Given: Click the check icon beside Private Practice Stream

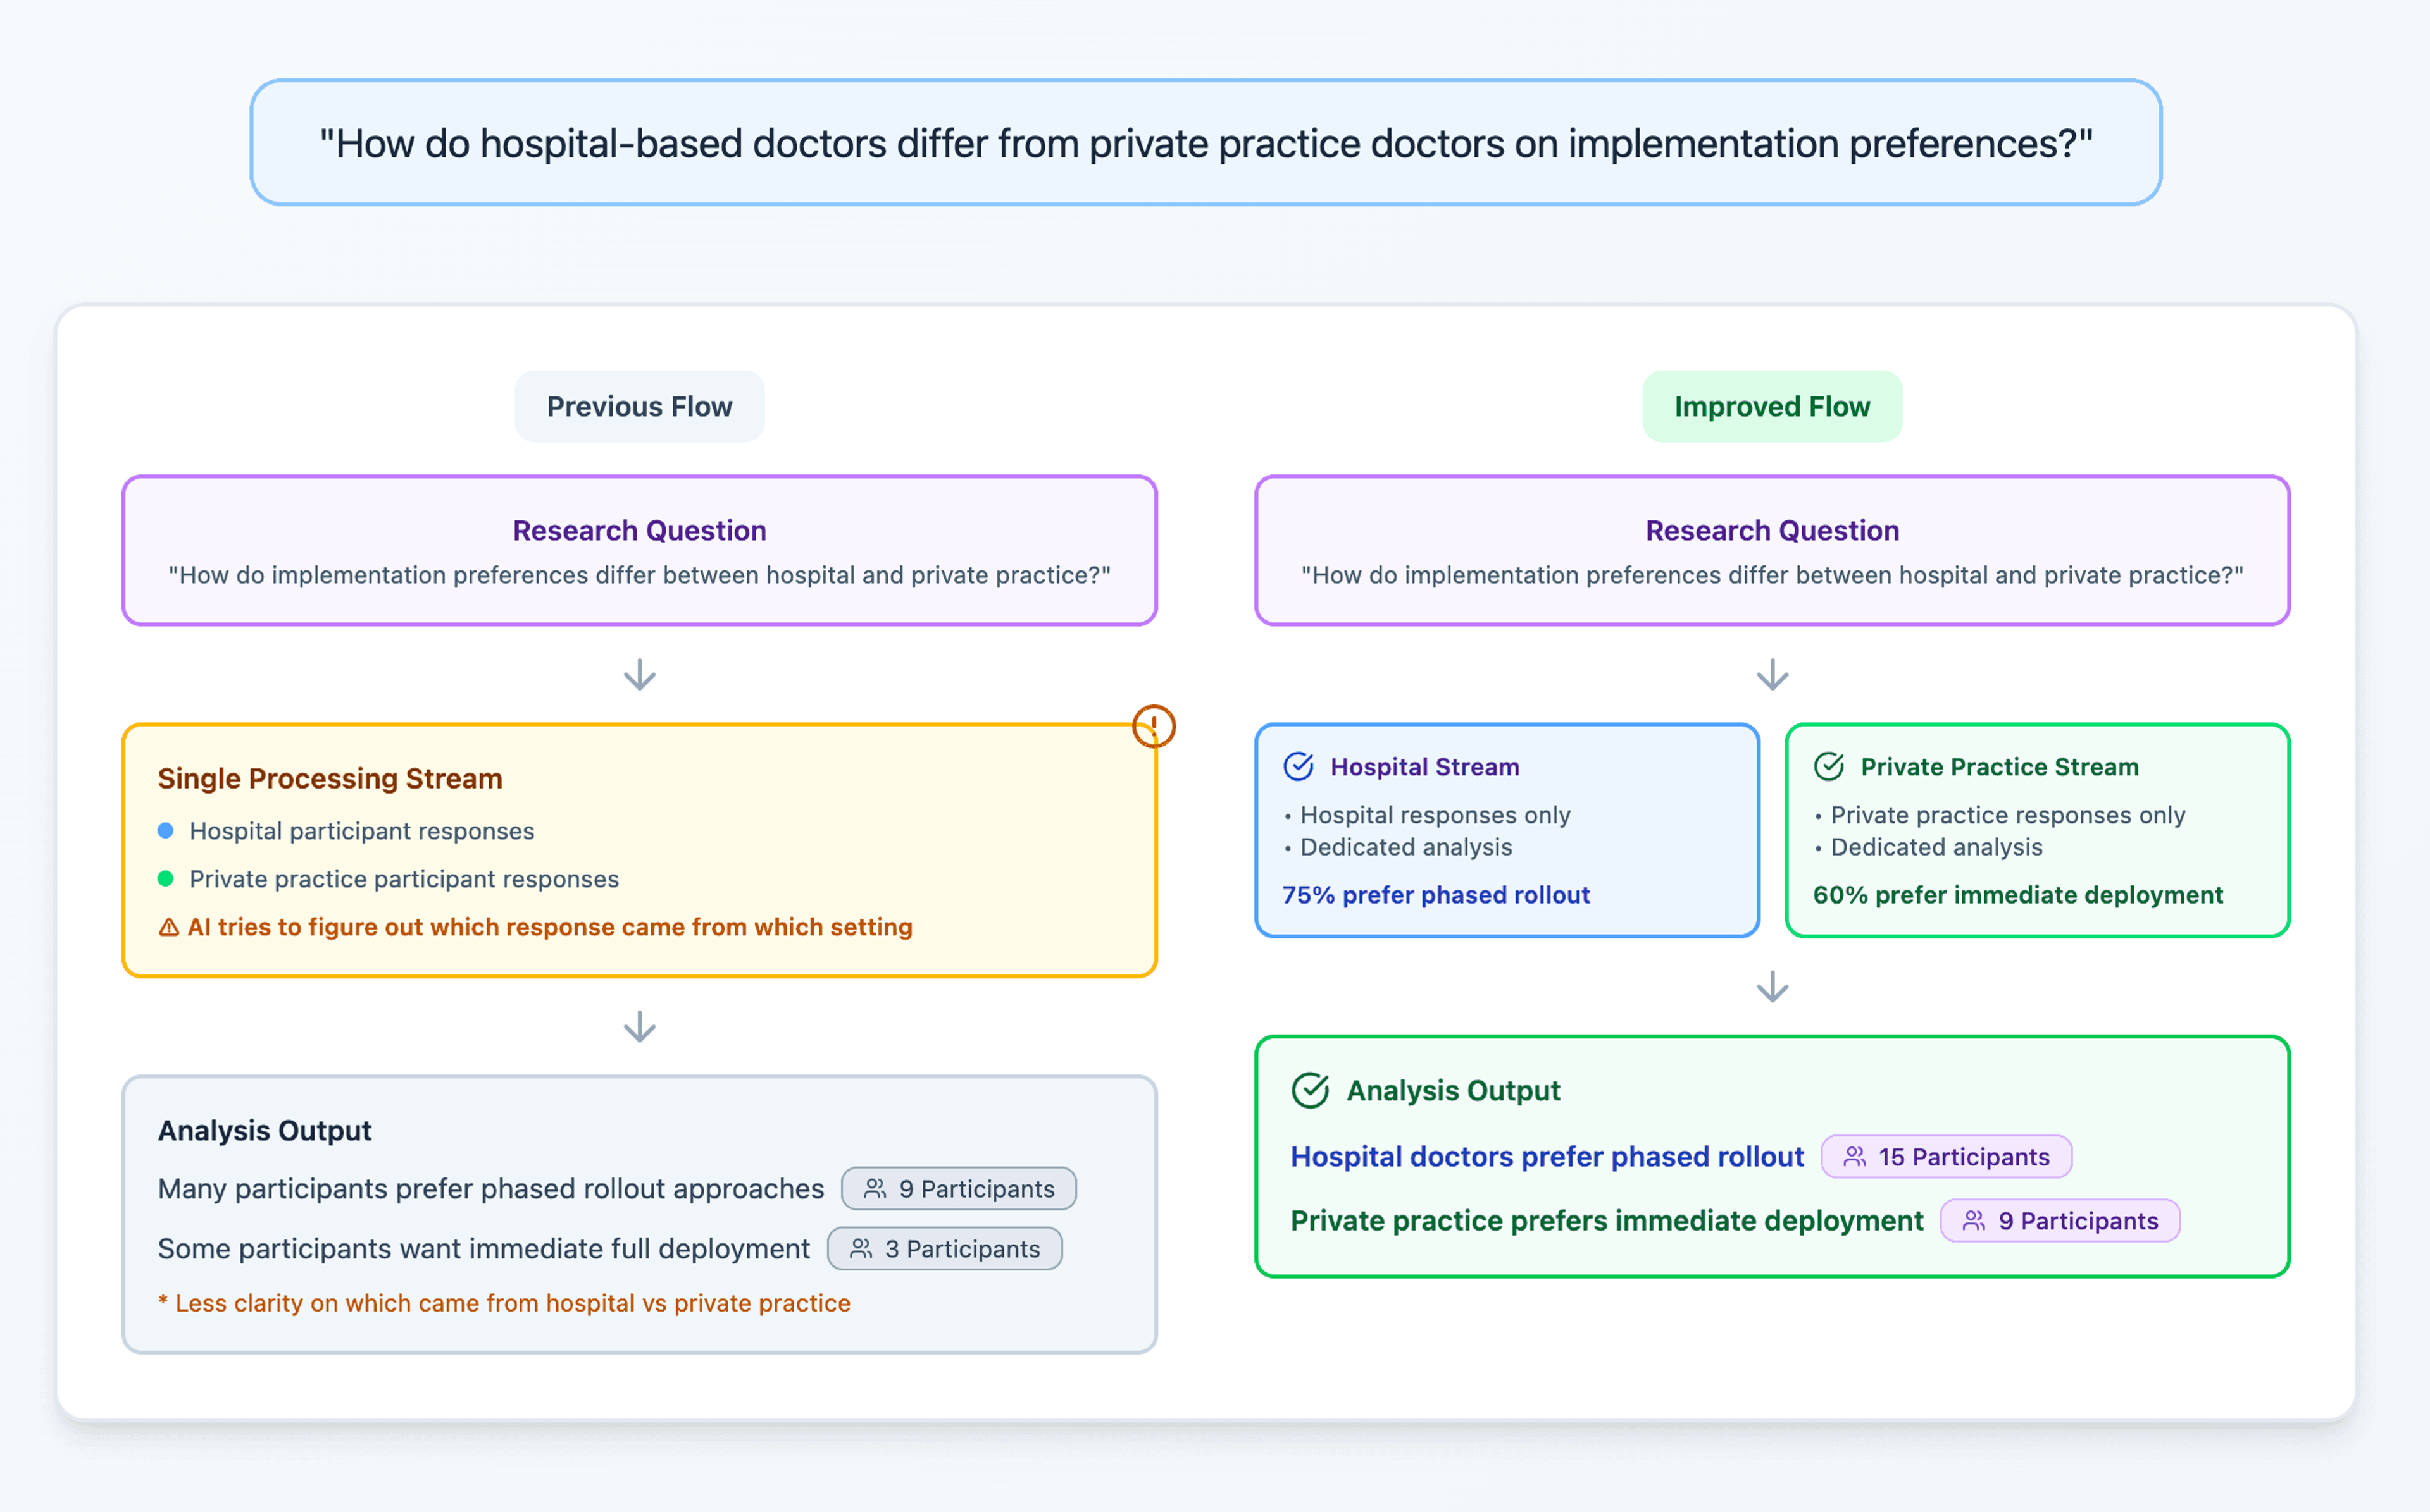Looking at the screenshot, I should pos(1829,767).
